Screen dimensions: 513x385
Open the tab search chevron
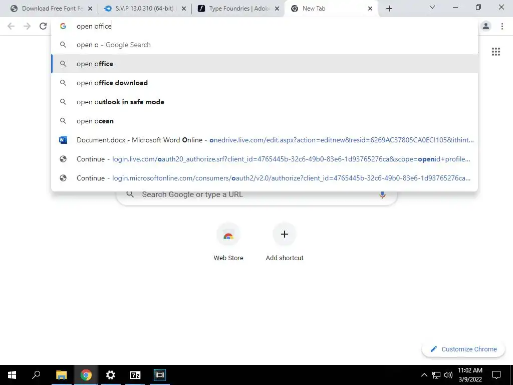[432, 7]
